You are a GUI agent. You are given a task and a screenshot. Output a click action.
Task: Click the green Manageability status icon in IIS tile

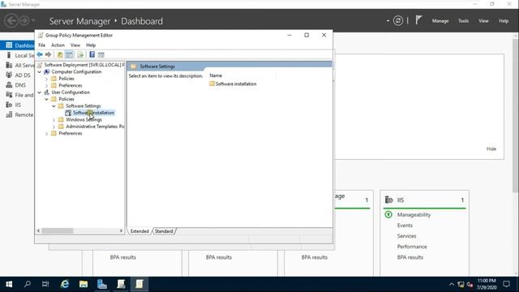[388, 214]
